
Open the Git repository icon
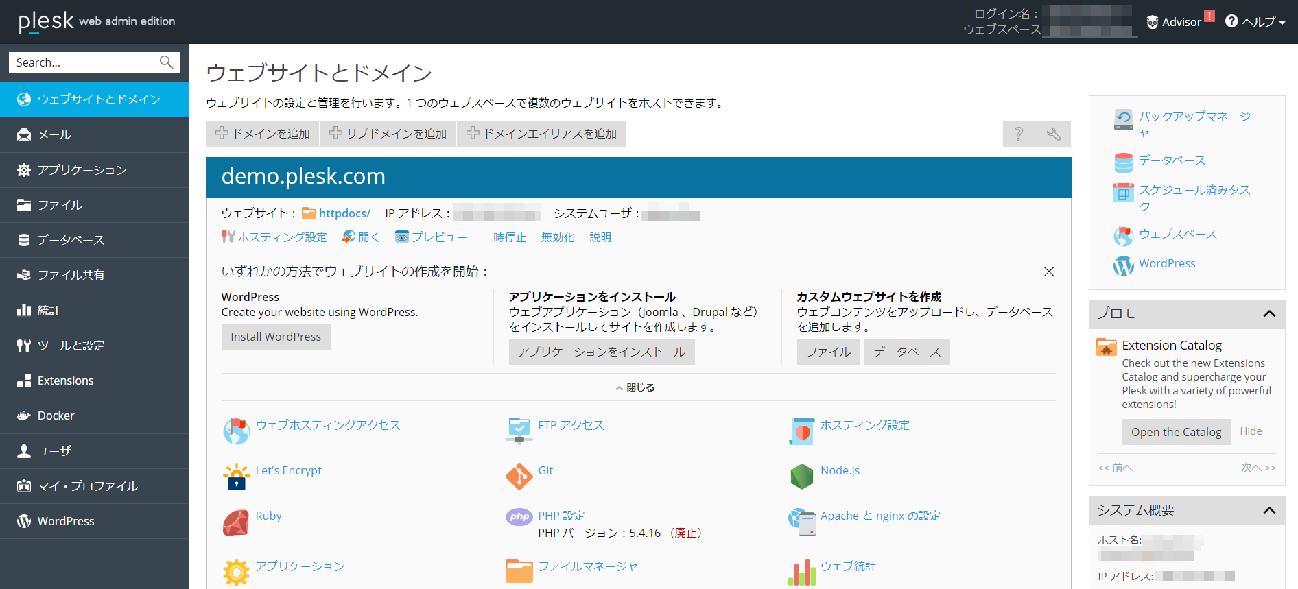pyautogui.click(x=519, y=477)
